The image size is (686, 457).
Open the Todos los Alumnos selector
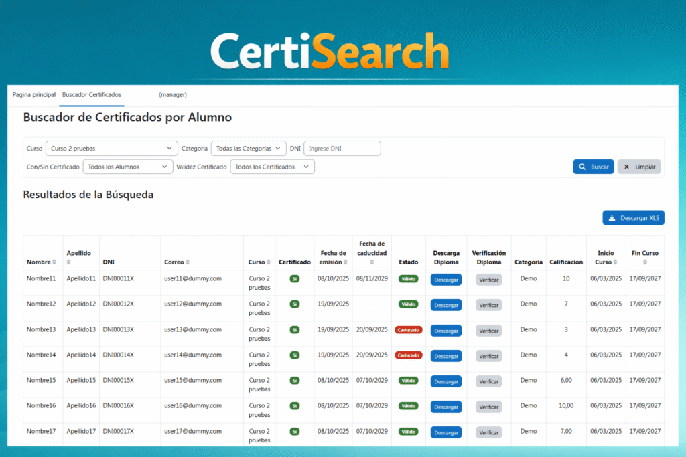coord(127,167)
